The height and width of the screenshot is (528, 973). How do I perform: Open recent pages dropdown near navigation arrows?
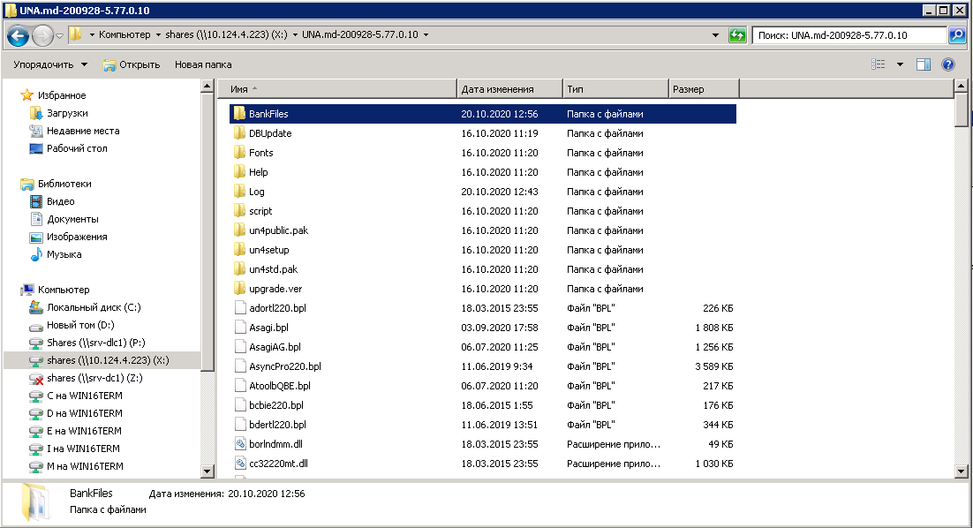[x=59, y=36]
